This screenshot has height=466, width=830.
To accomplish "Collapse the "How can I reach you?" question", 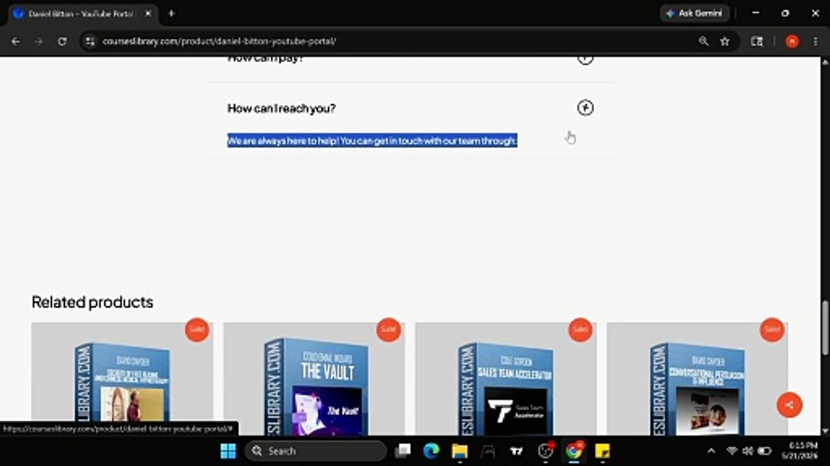I will pos(585,108).
